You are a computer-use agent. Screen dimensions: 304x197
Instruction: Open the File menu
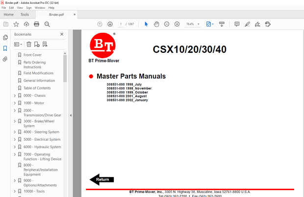click(x=4, y=8)
